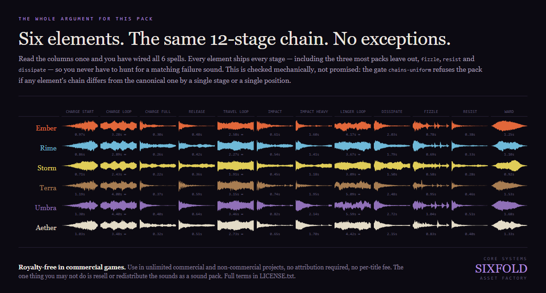Select the Umbra row label
The image size is (546, 293).
46,208
